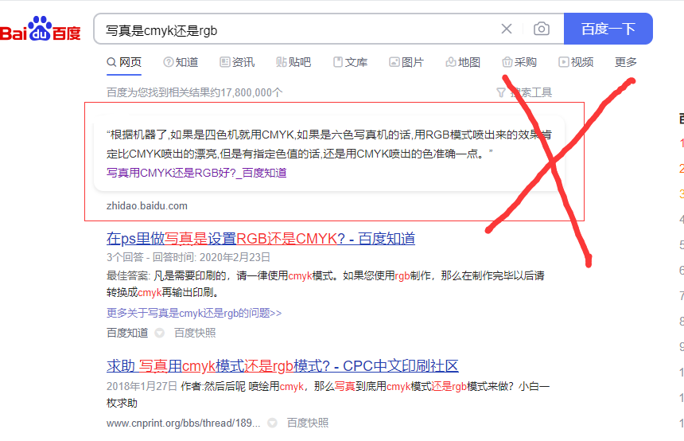Image resolution: width=684 pixels, height=441 pixels.
Task: Switch to the 知道 tab
Action: coord(181,62)
